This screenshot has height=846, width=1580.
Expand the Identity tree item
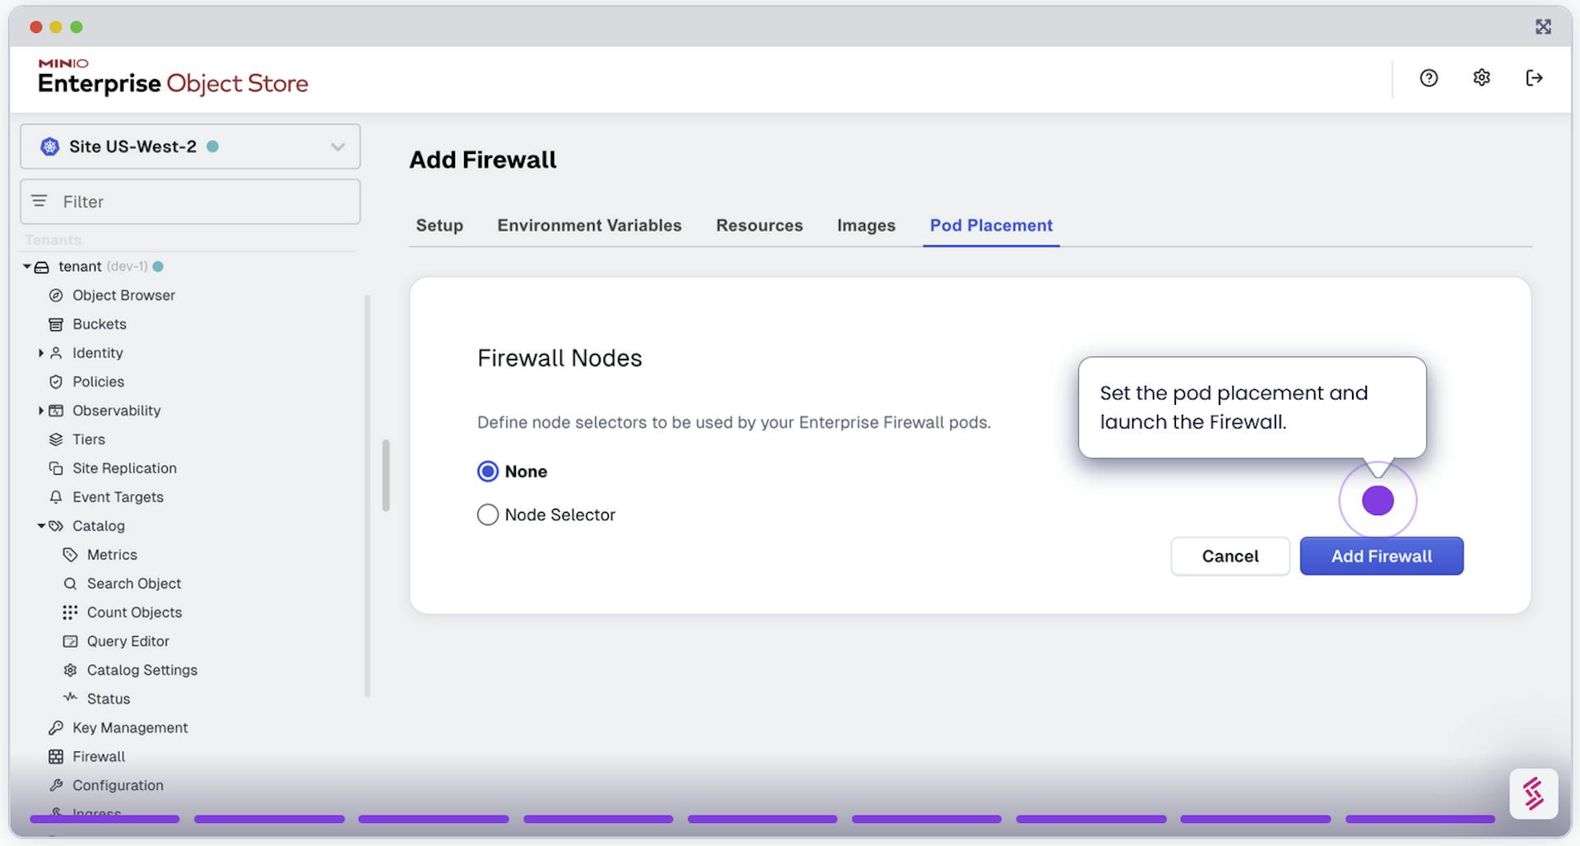coord(40,353)
